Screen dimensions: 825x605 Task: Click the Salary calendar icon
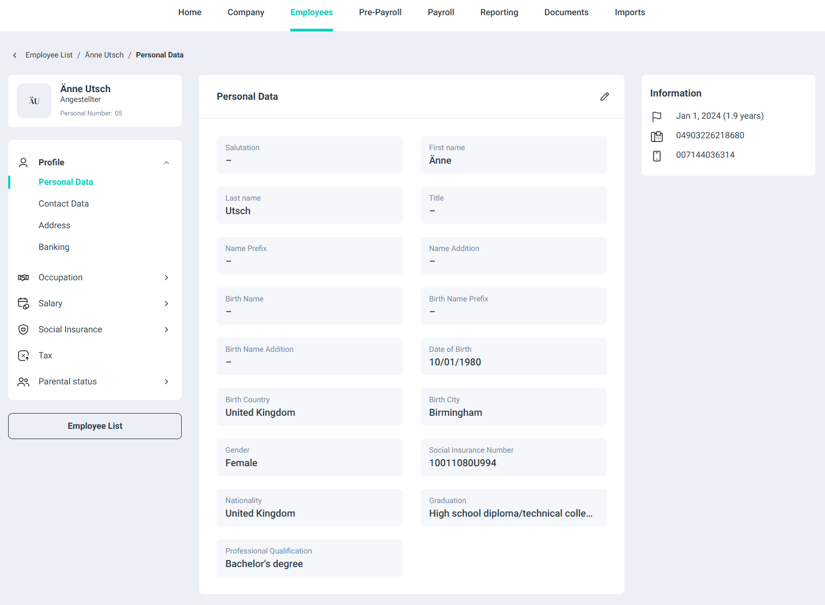point(23,304)
